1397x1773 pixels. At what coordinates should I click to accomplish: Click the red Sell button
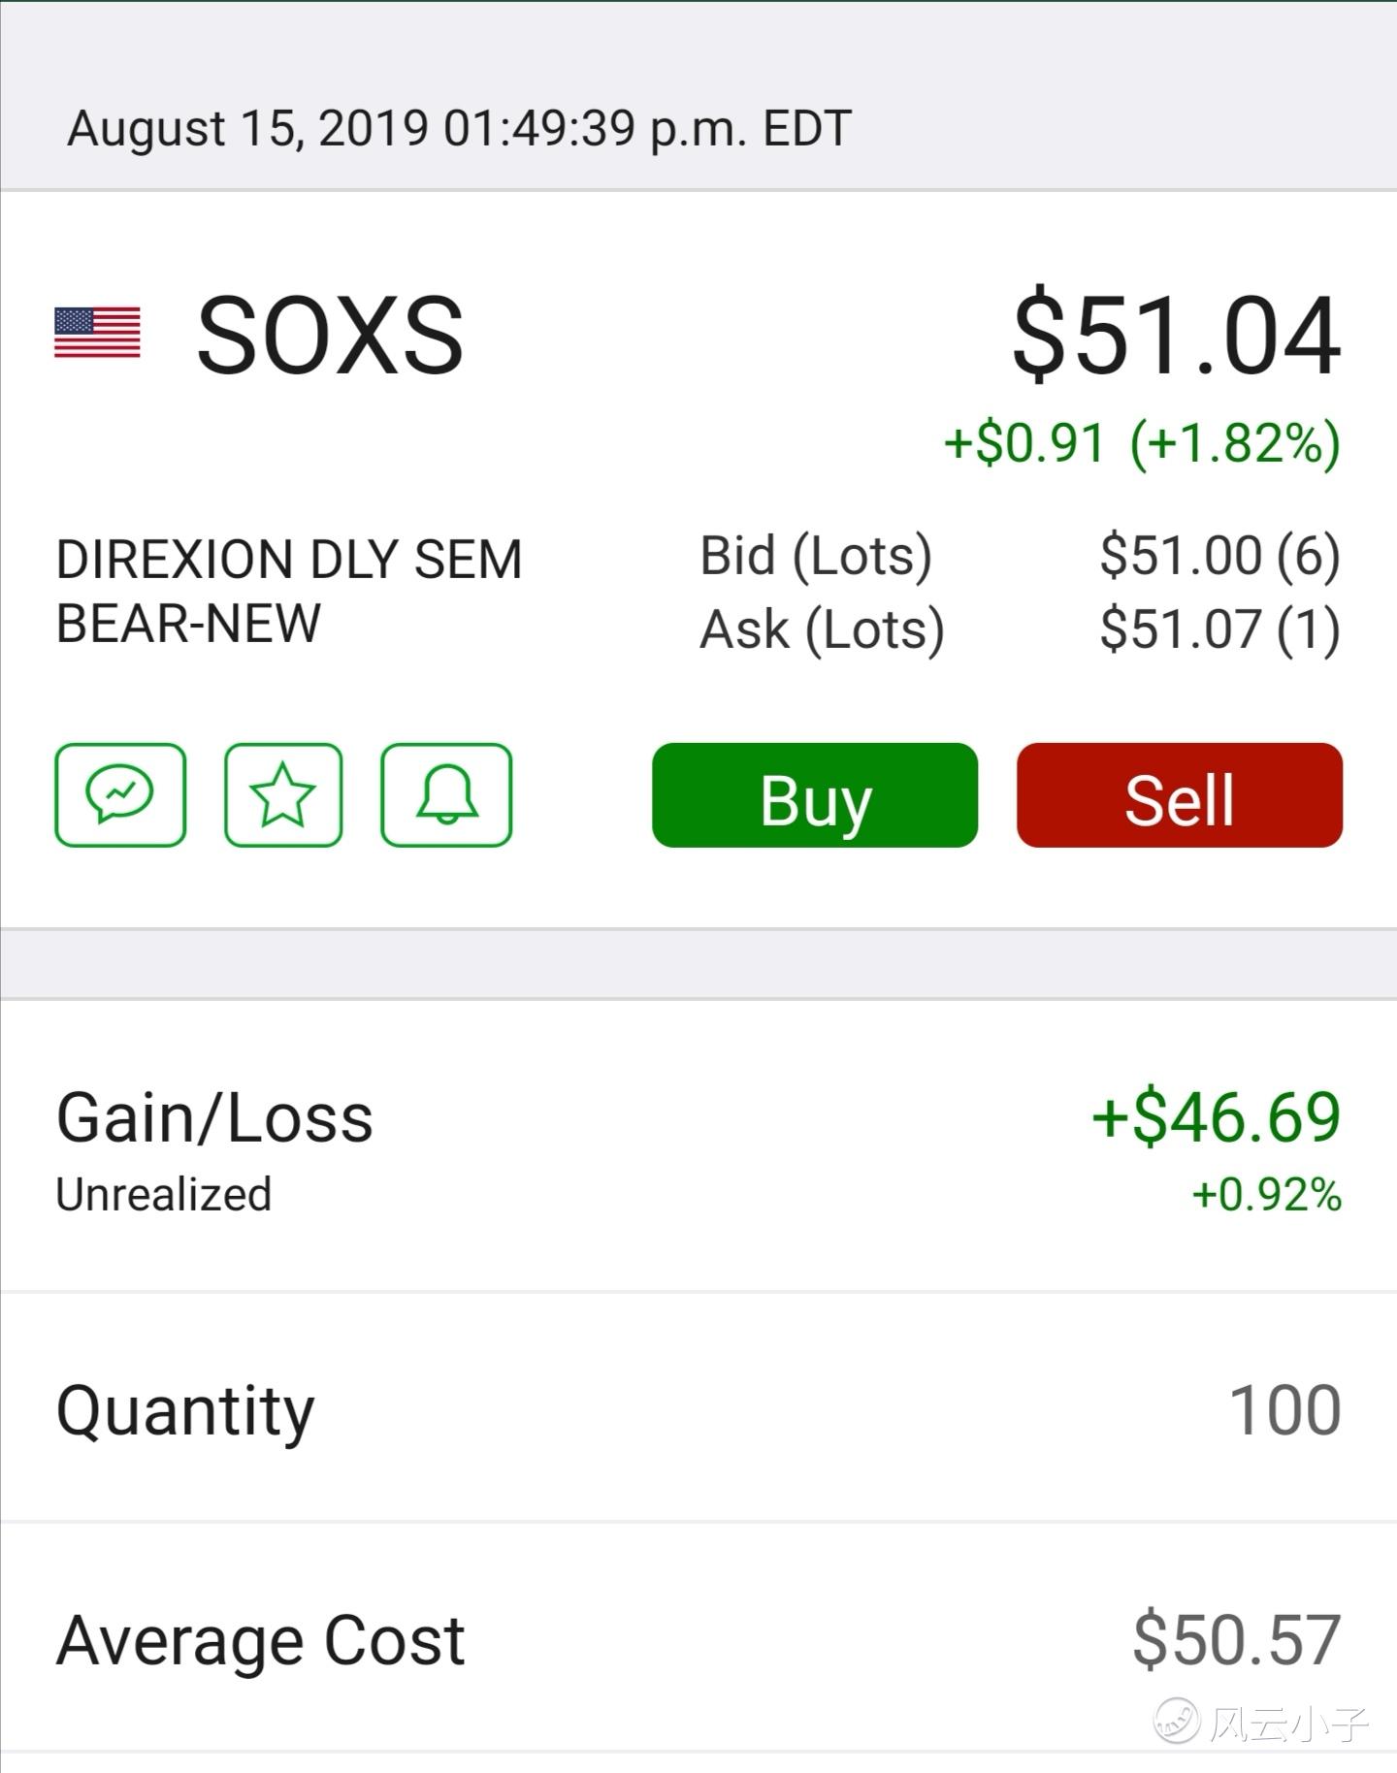coord(1180,795)
